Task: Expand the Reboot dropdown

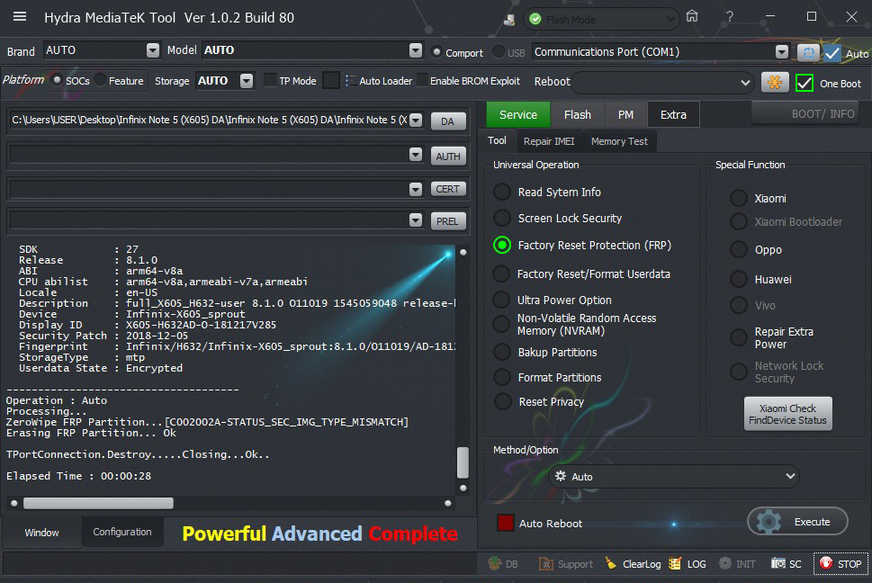Action: (745, 83)
